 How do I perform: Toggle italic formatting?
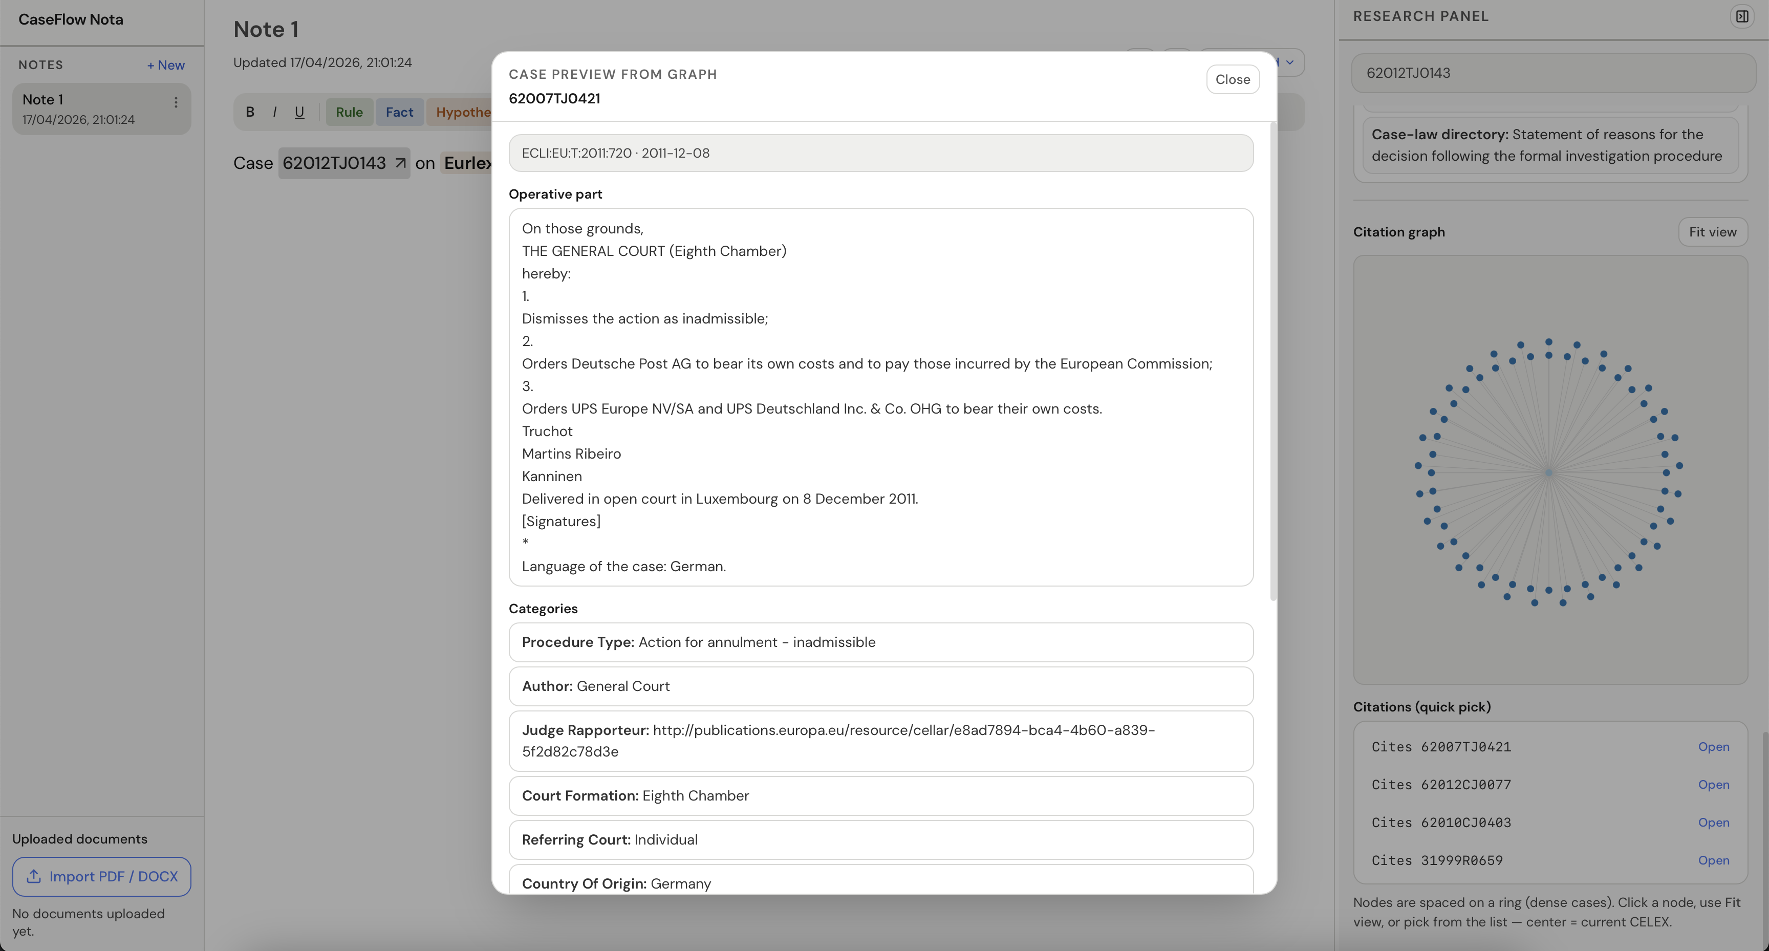[x=275, y=111]
